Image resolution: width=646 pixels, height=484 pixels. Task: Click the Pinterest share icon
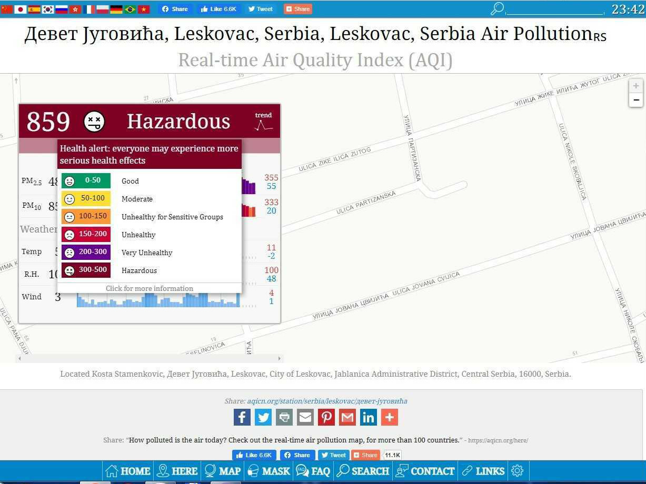[326, 417]
